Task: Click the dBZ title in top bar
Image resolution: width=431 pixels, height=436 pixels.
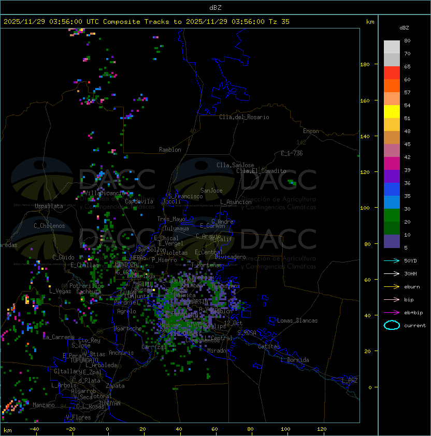Action: coord(215,7)
